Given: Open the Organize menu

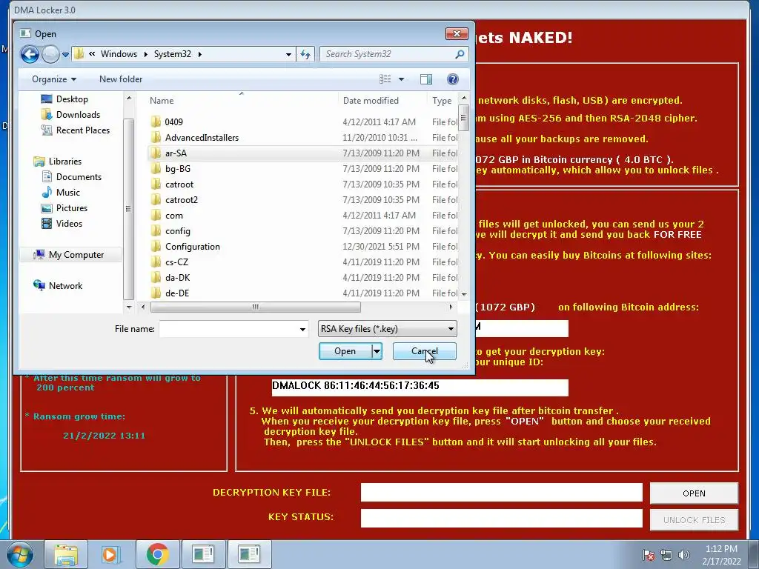Looking at the screenshot, I should click(x=53, y=79).
